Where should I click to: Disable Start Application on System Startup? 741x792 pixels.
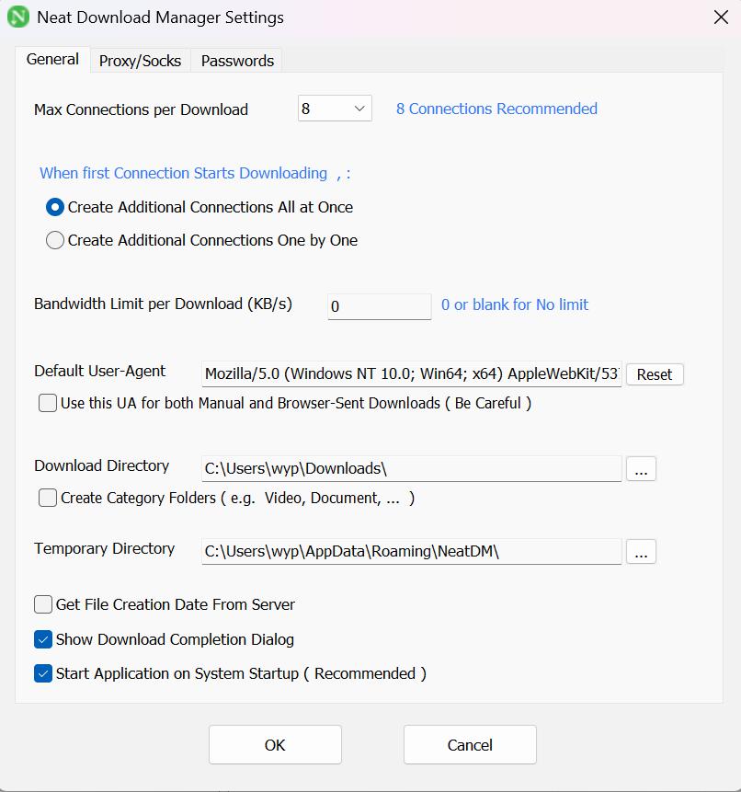click(43, 673)
